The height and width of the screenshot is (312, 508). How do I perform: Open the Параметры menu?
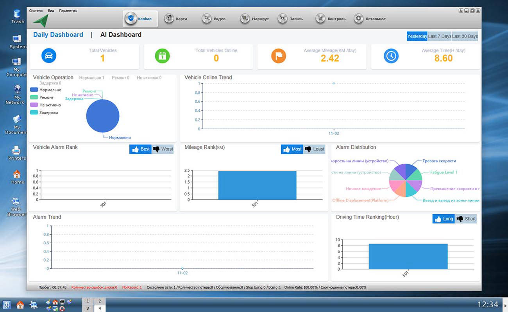pos(68,11)
